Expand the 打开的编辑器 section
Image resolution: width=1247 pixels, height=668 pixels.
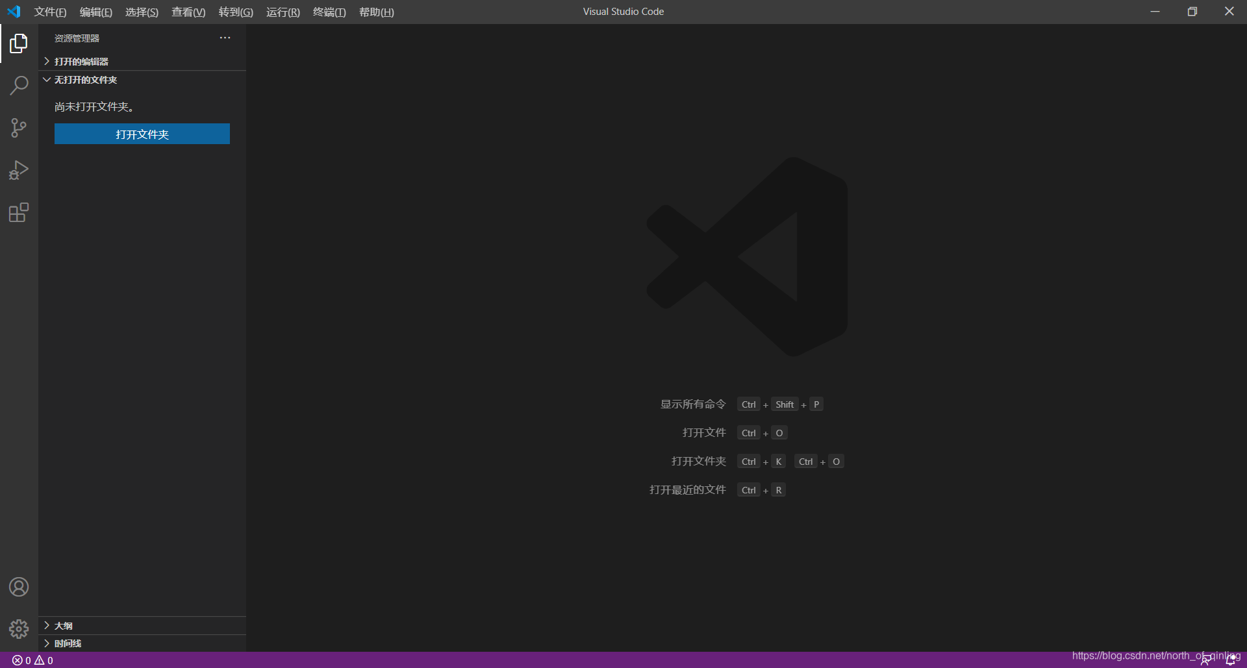point(142,61)
